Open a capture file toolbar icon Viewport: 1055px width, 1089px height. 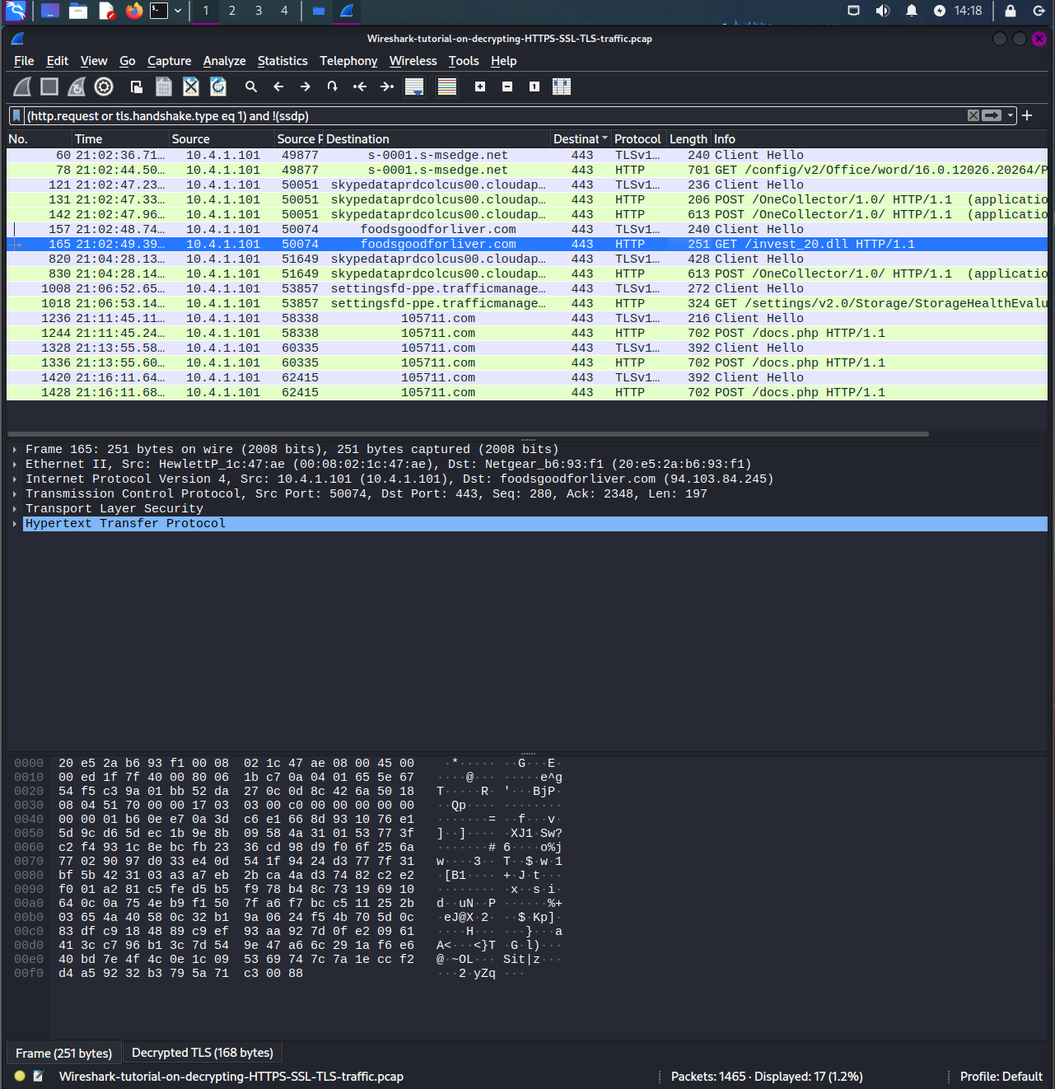click(137, 86)
